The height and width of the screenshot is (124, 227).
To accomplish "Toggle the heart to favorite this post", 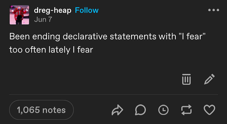I will [x=209, y=110].
